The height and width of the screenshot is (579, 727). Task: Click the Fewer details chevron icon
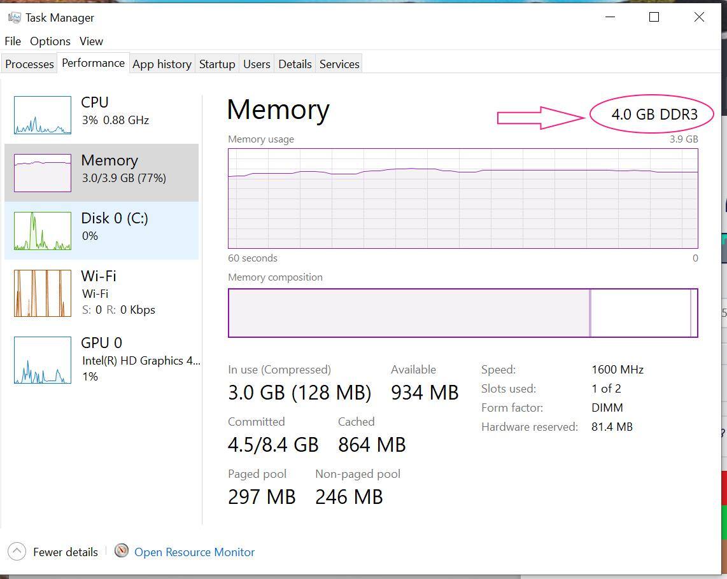(17, 552)
